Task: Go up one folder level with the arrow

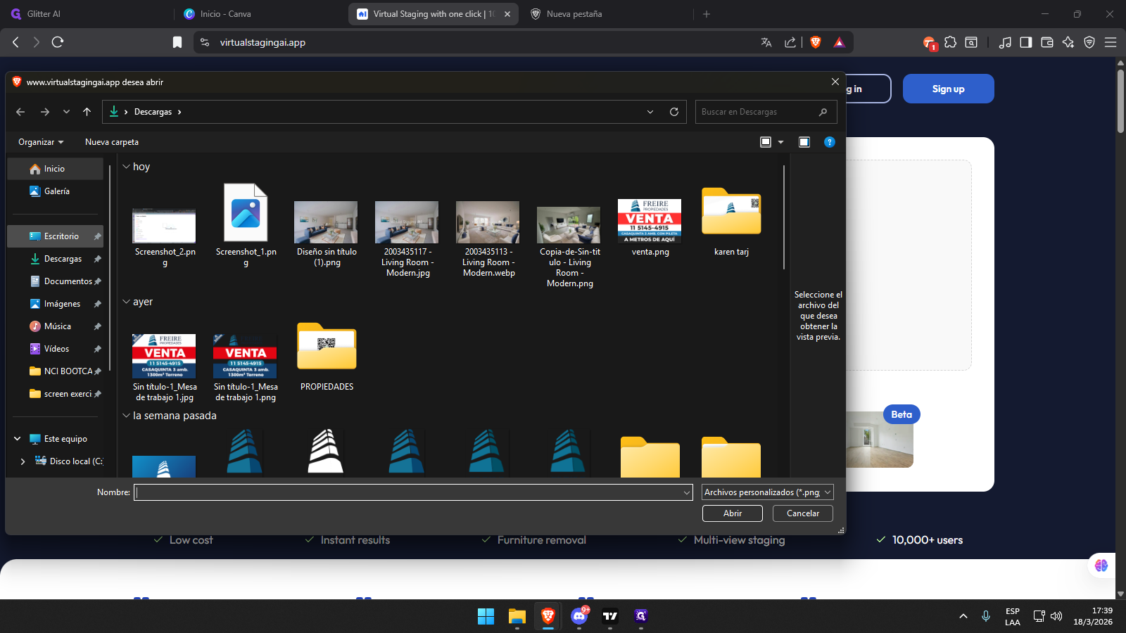Action: pyautogui.click(x=87, y=112)
